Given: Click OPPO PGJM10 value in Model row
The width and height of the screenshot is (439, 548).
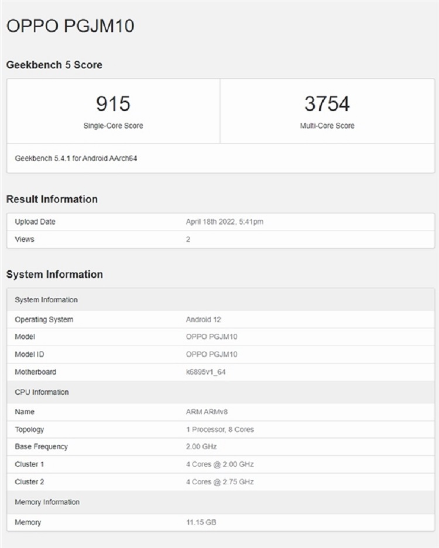Looking at the screenshot, I should 212,336.
